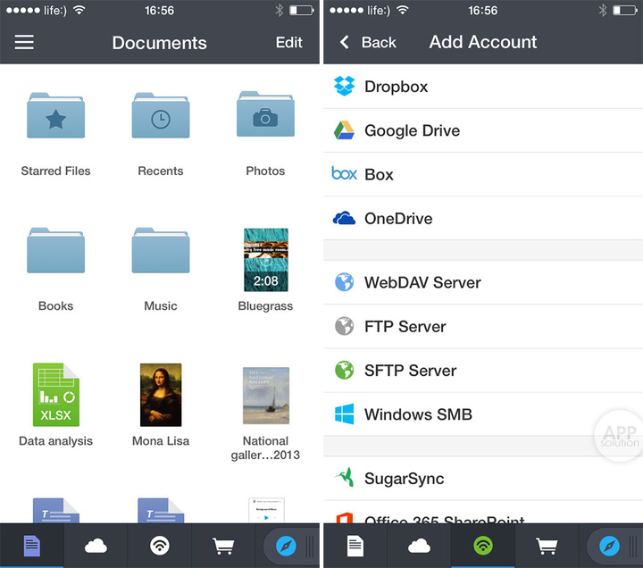This screenshot has width=643, height=568.
Task: Select the Box cloud service
Action: click(x=378, y=174)
